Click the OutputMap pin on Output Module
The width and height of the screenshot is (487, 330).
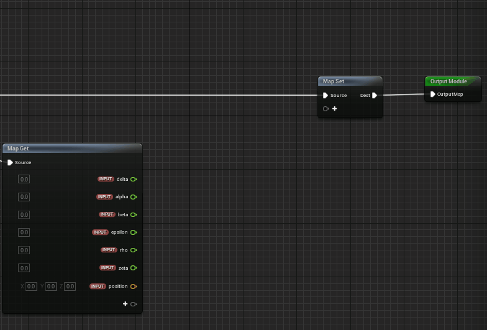tap(433, 94)
